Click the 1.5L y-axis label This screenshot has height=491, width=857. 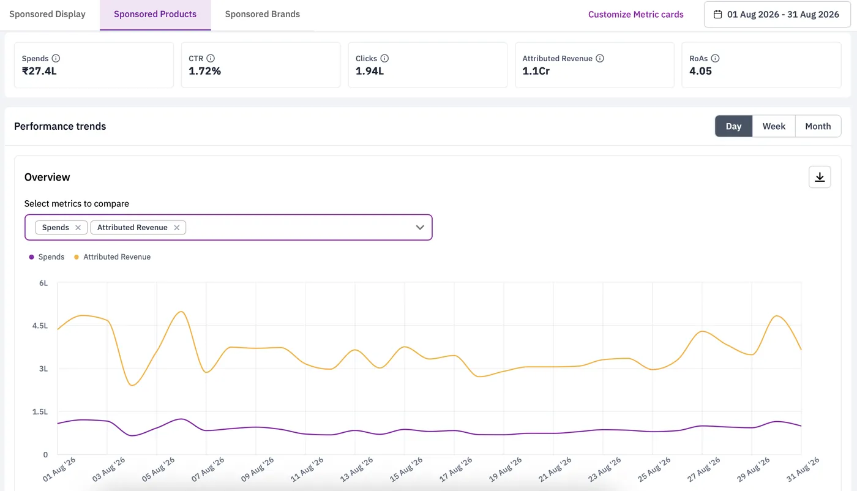point(40,411)
